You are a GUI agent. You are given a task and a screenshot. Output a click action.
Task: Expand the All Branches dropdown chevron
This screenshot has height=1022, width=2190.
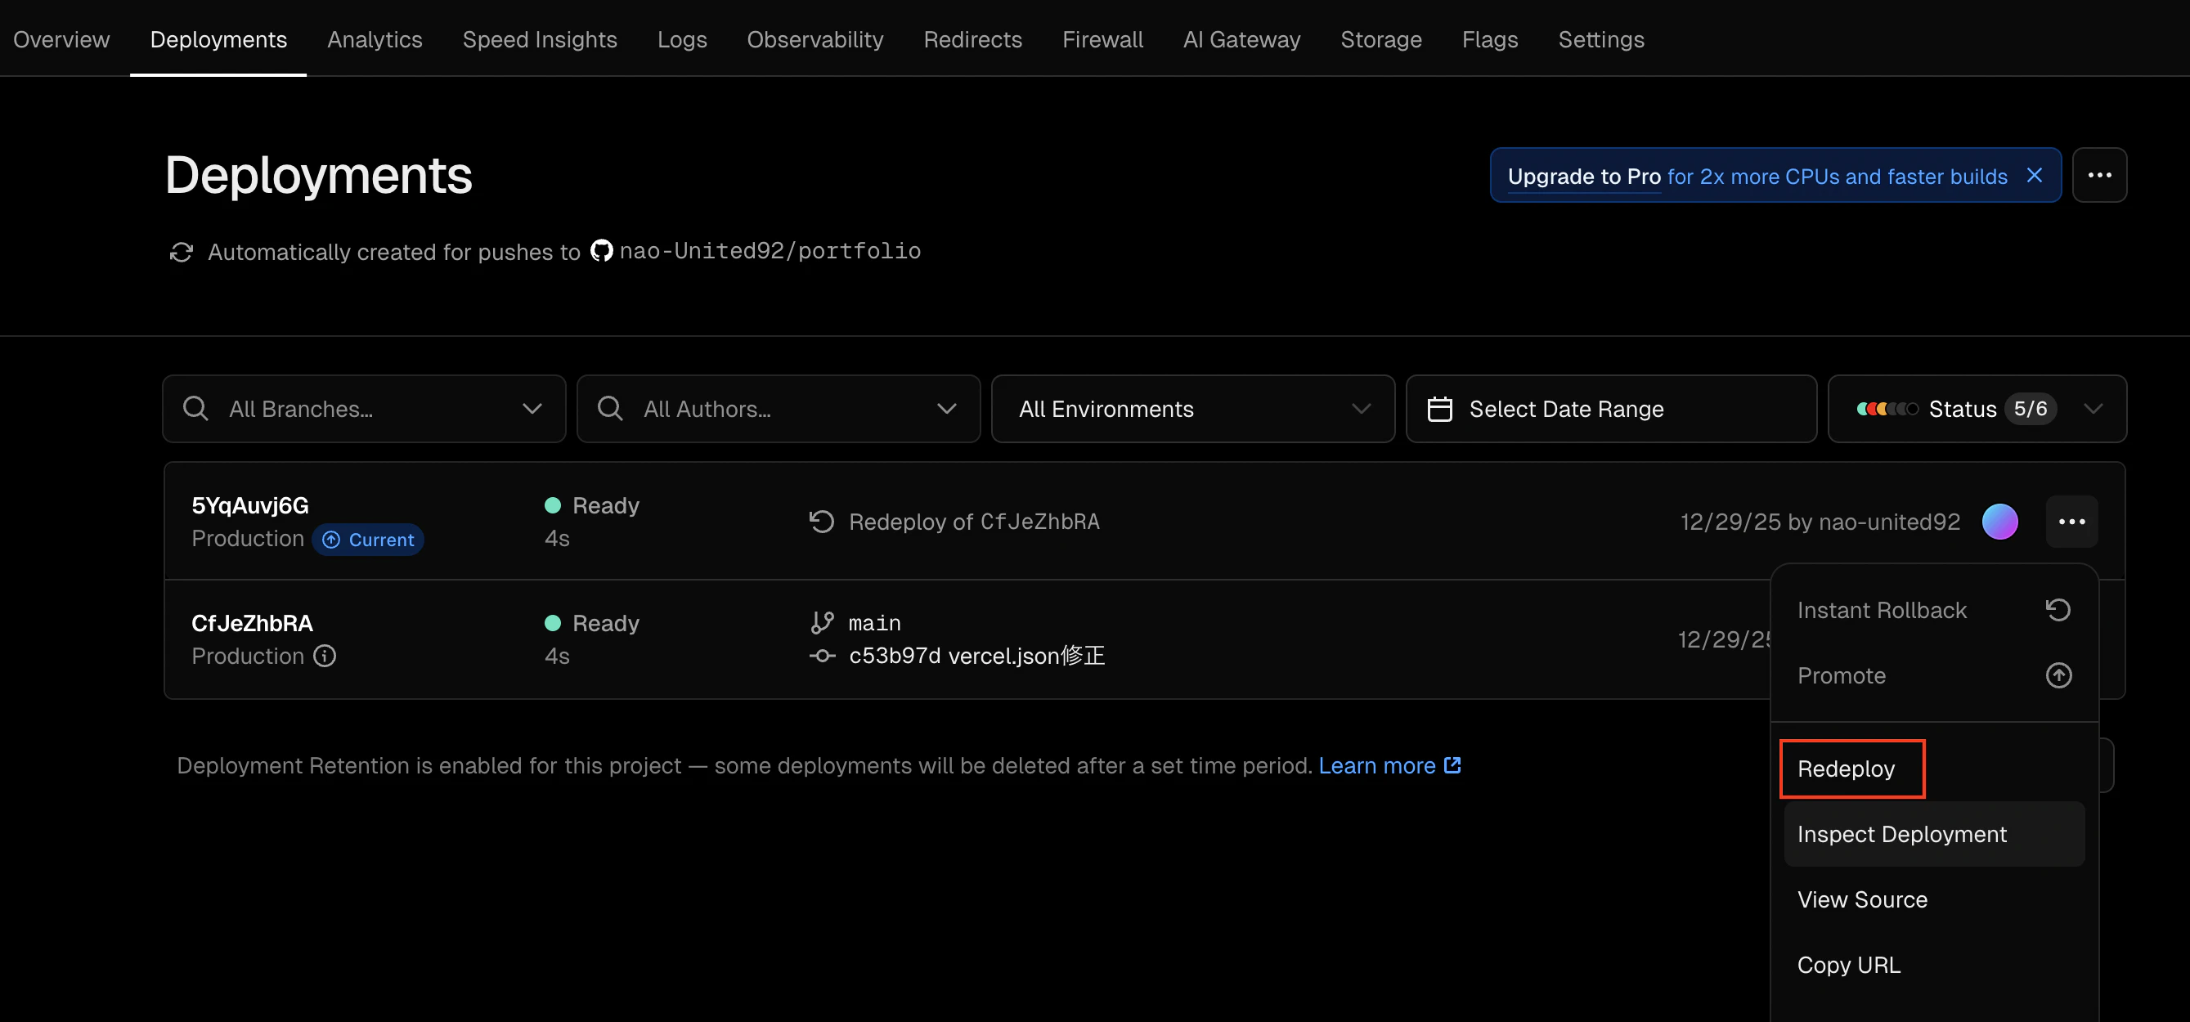click(x=532, y=409)
